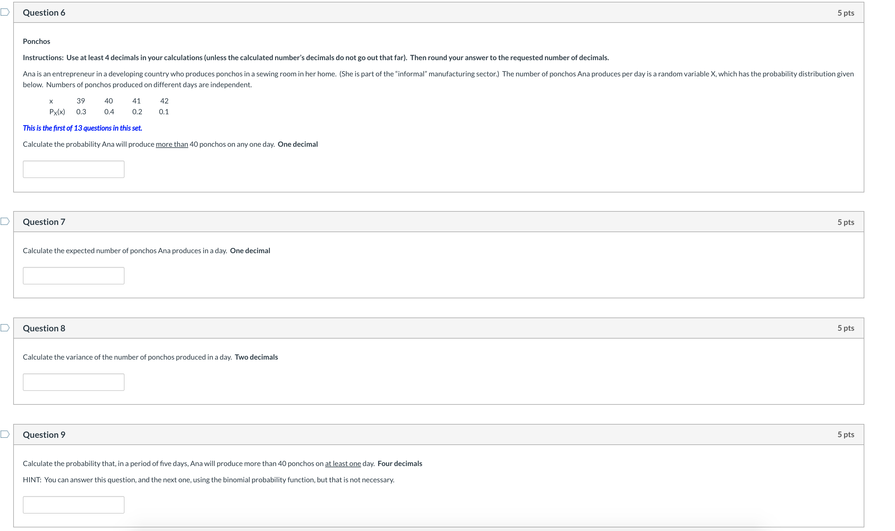
Task: Click the Question 9 header title
Action: coord(44,434)
